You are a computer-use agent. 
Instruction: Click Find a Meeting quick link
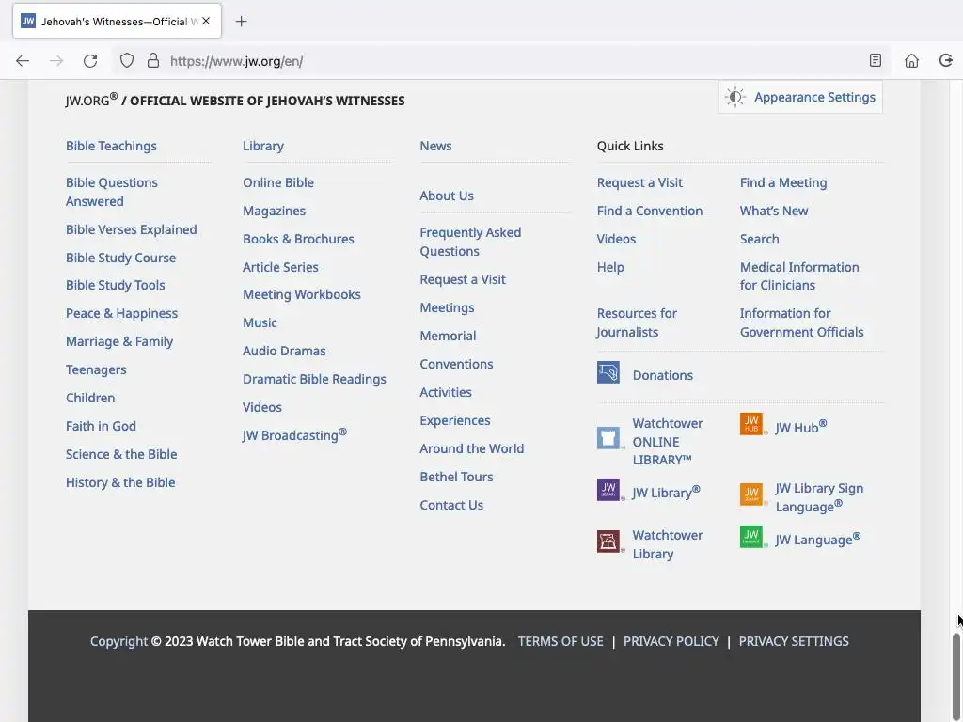pyautogui.click(x=783, y=183)
